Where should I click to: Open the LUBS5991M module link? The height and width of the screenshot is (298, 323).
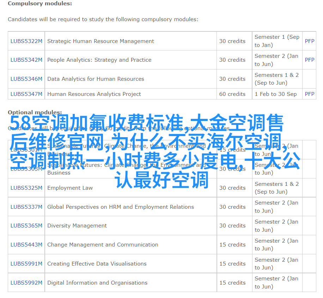(x=26, y=264)
